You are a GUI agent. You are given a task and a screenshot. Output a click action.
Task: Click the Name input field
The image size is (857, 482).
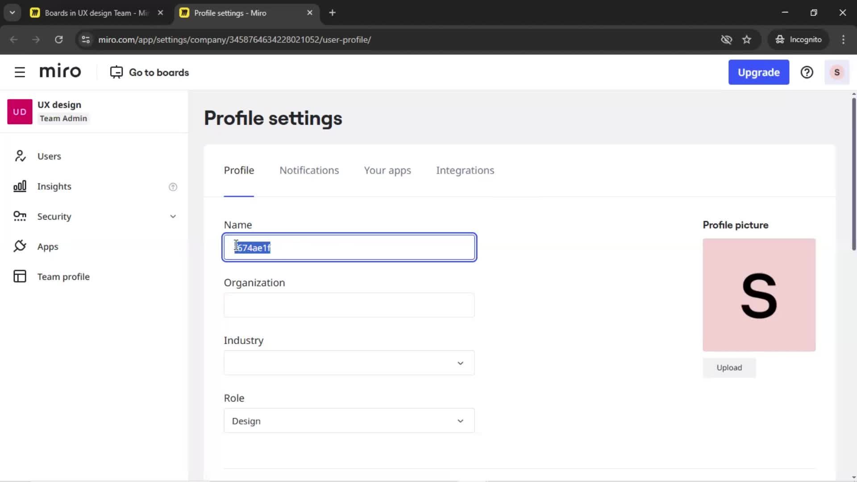pos(349,247)
